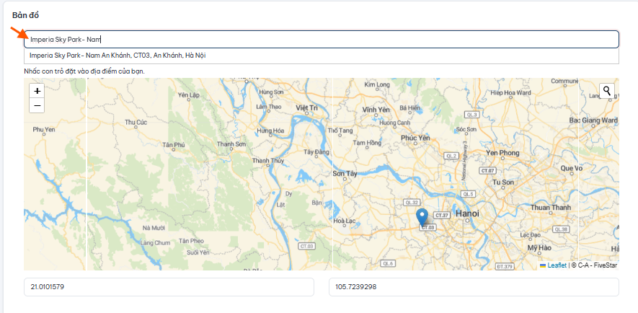Click the Sóc Sơn map label

466,129
